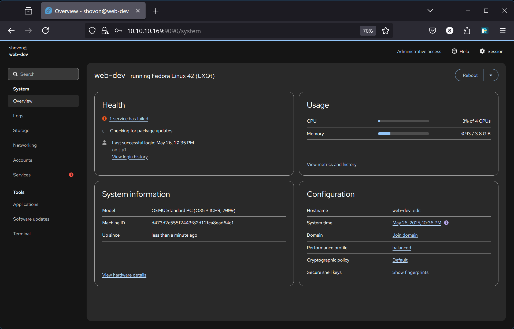The width and height of the screenshot is (514, 329).
Task: Click the saved password key icon
Action: pos(118,31)
